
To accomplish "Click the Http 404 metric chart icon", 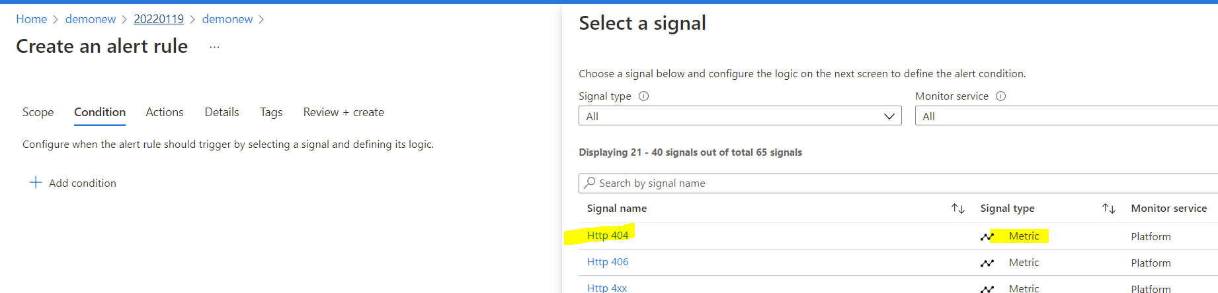I will (x=987, y=236).
